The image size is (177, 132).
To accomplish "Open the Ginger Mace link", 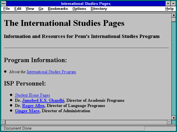I will [x=27, y=111].
